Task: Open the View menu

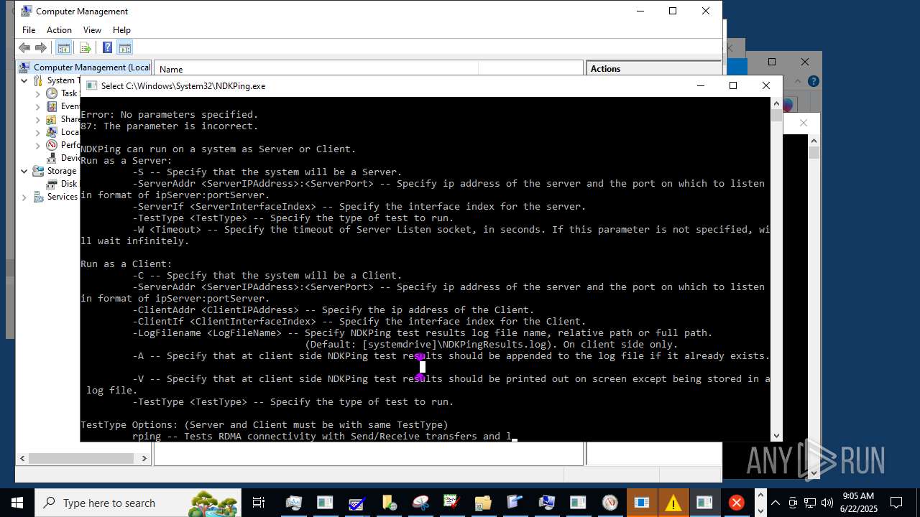Action: click(92, 30)
